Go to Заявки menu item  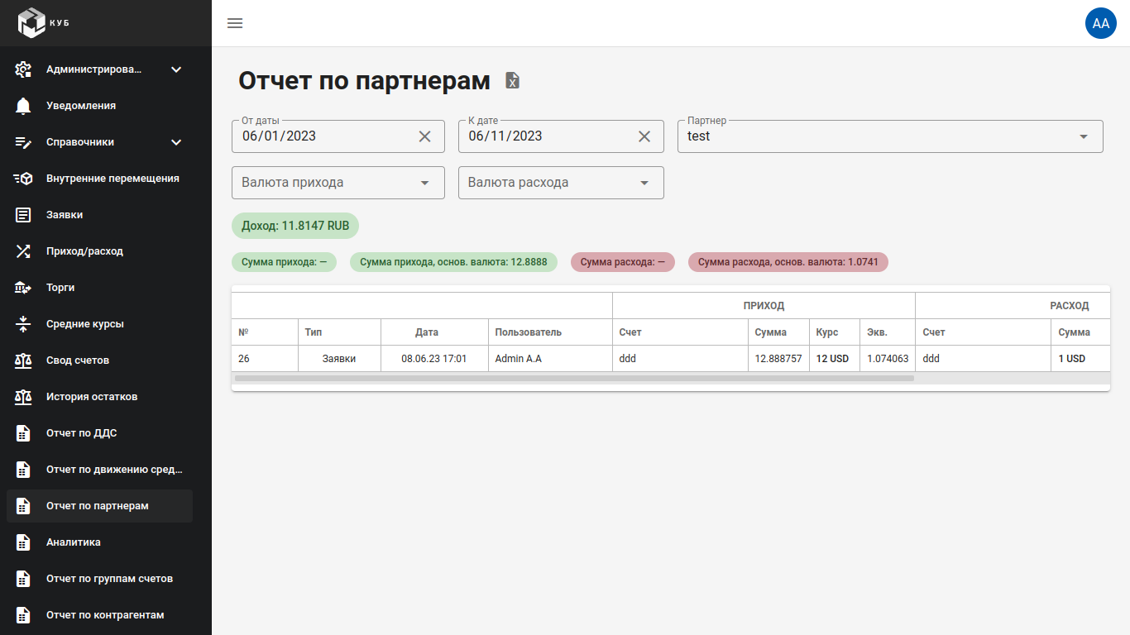click(x=99, y=215)
